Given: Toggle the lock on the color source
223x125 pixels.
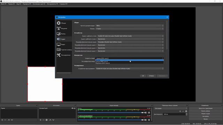Looking at the screenshot, I should tap(75, 108).
